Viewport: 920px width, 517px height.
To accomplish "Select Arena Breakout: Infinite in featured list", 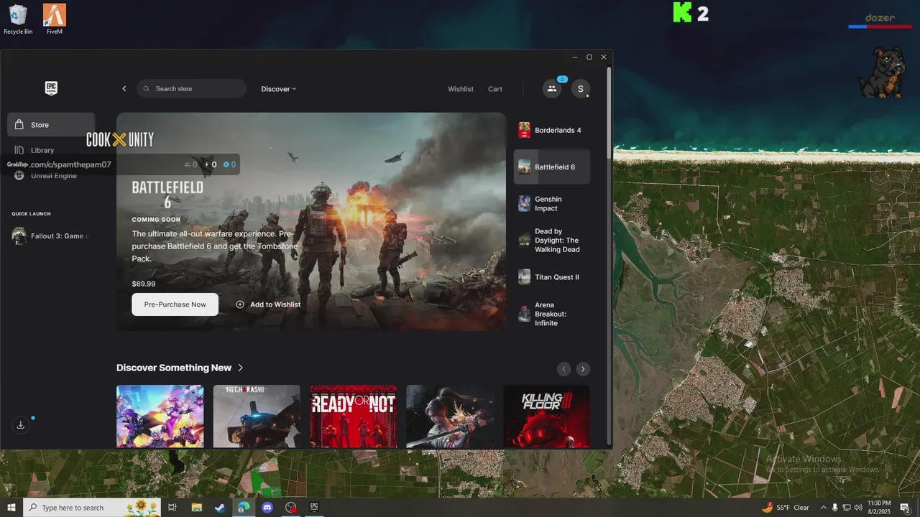I will (x=552, y=314).
